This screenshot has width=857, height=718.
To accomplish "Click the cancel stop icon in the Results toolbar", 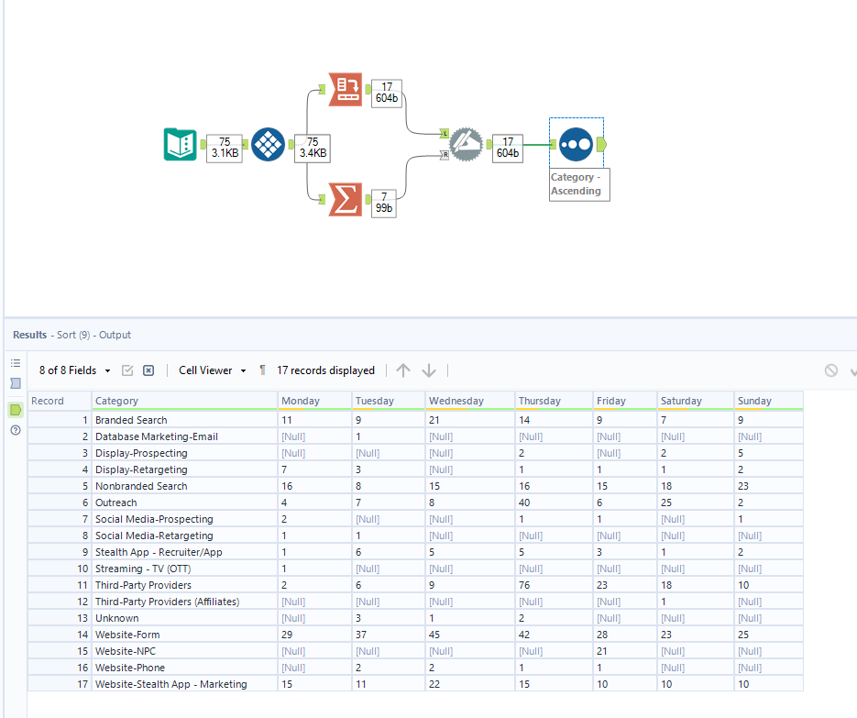I will click(x=830, y=370).
